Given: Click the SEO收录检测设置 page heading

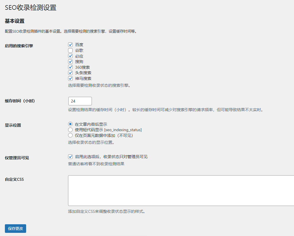Looking at the screenshot, I should pos(31,8).
